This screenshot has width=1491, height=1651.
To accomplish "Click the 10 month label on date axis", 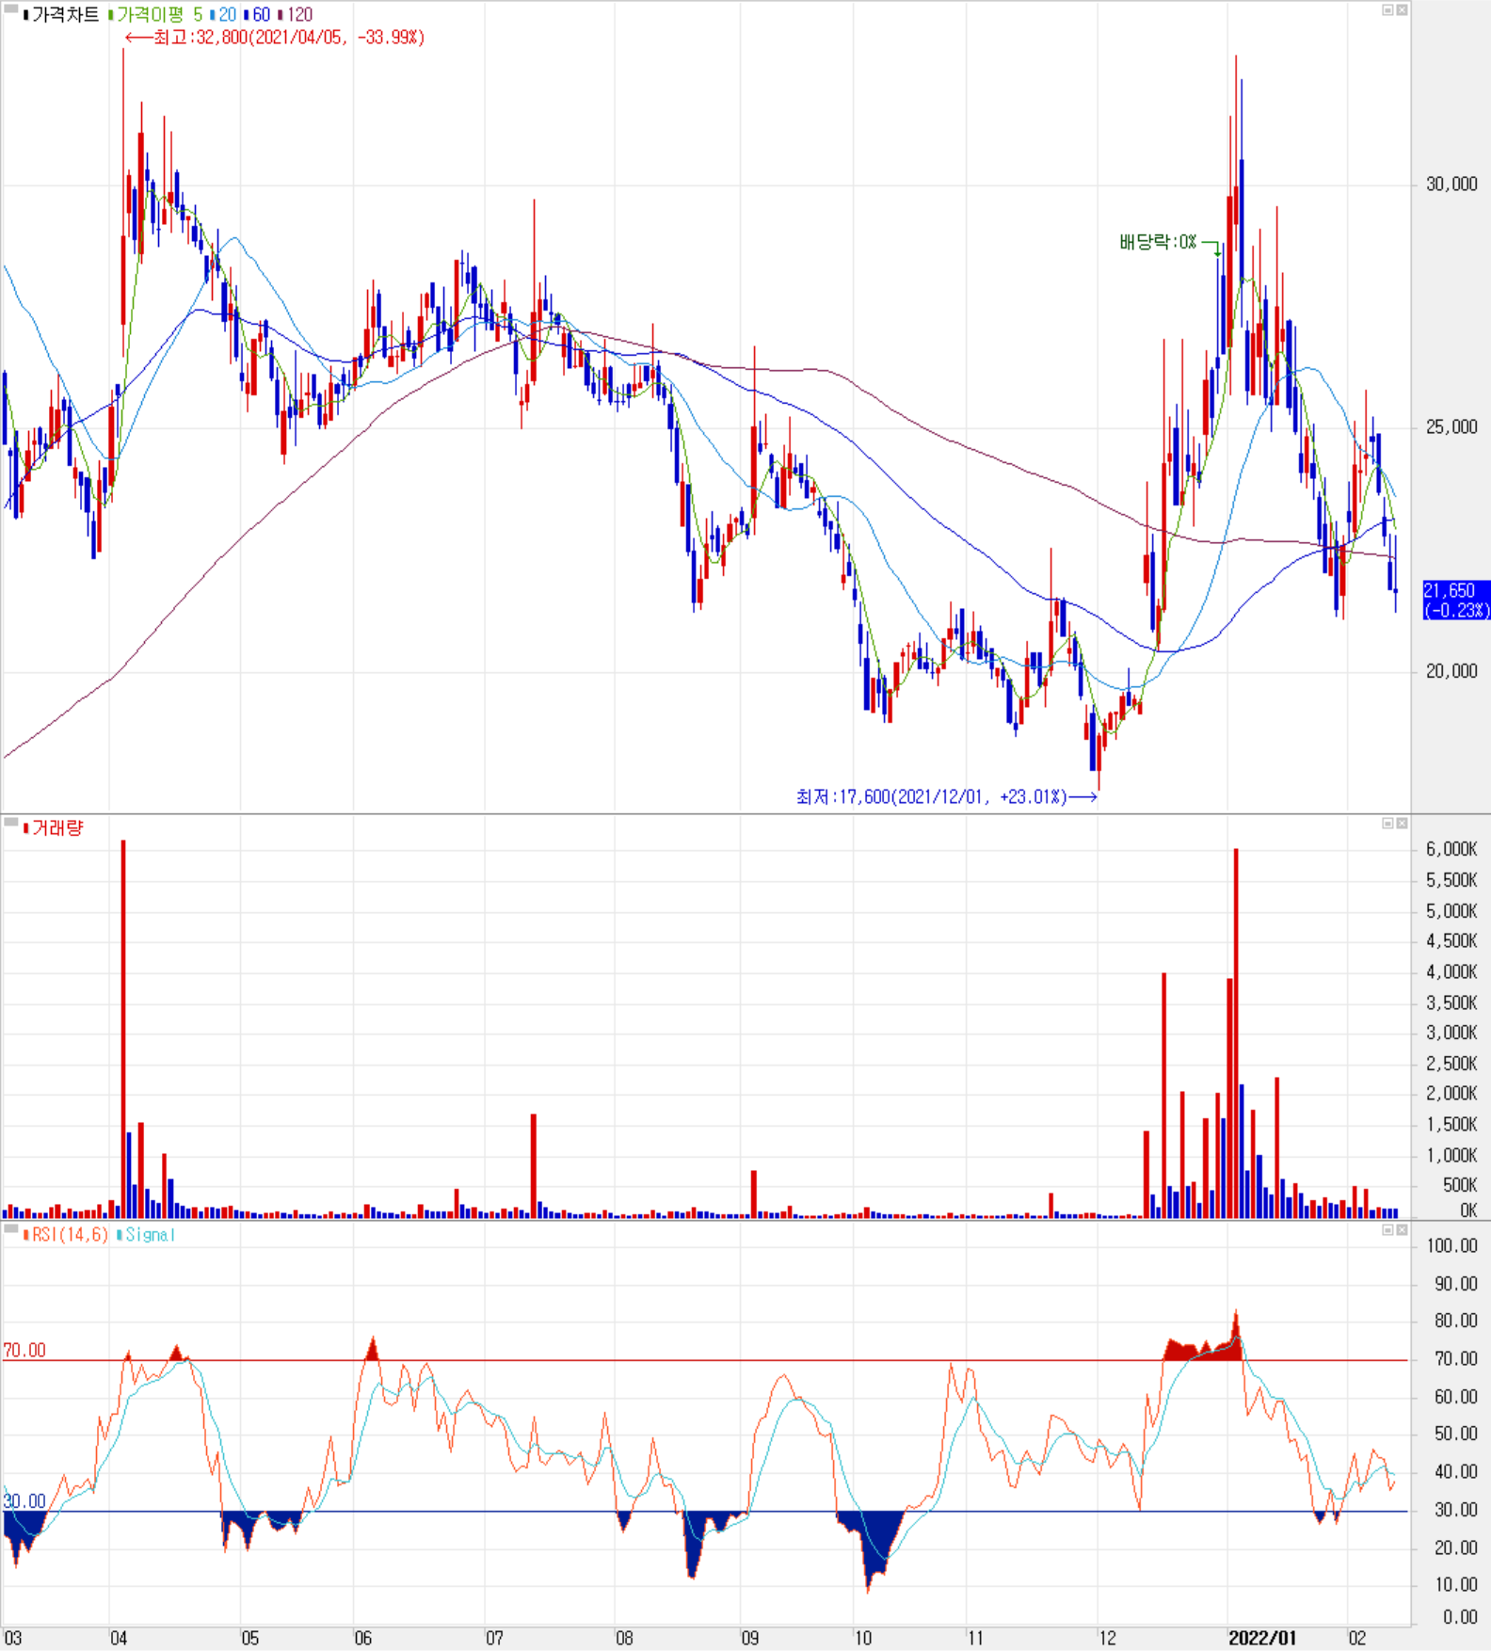I will (863, 1638).
